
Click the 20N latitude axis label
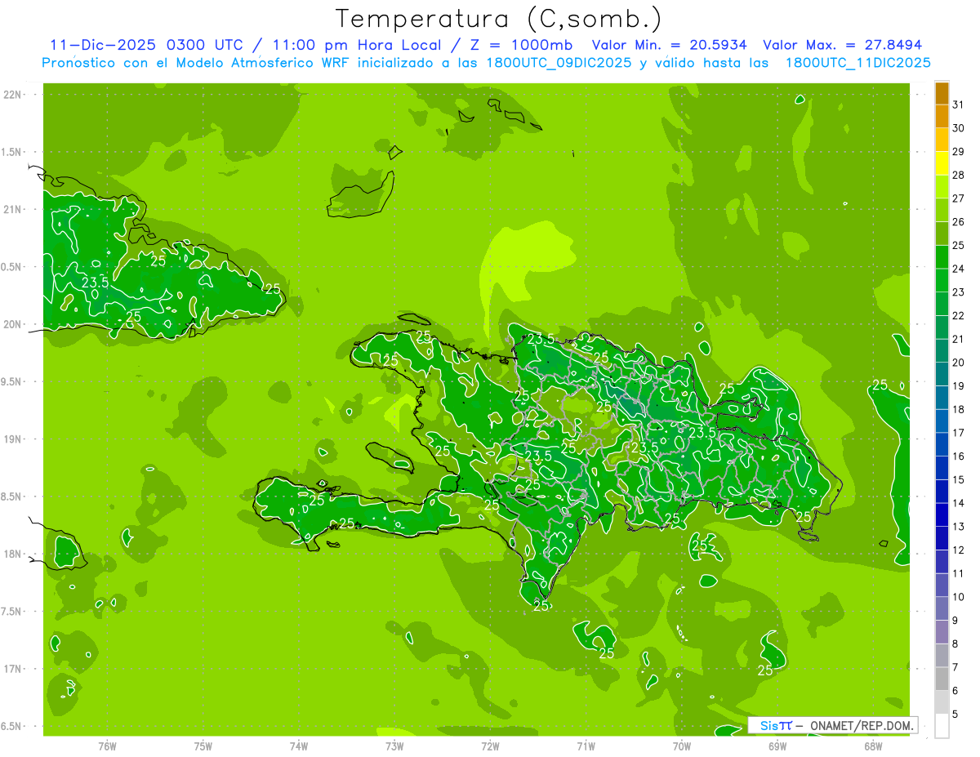tap(12, 324)
